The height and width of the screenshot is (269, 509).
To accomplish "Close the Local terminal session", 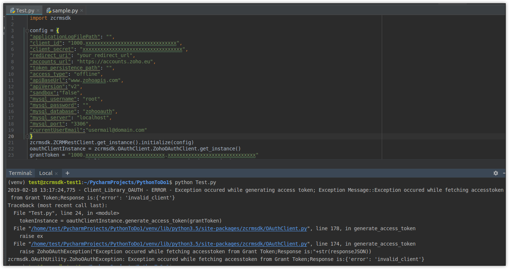I will click(x=56, y=173).
